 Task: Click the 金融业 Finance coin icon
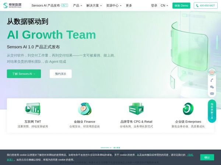[x=85, y=109]
